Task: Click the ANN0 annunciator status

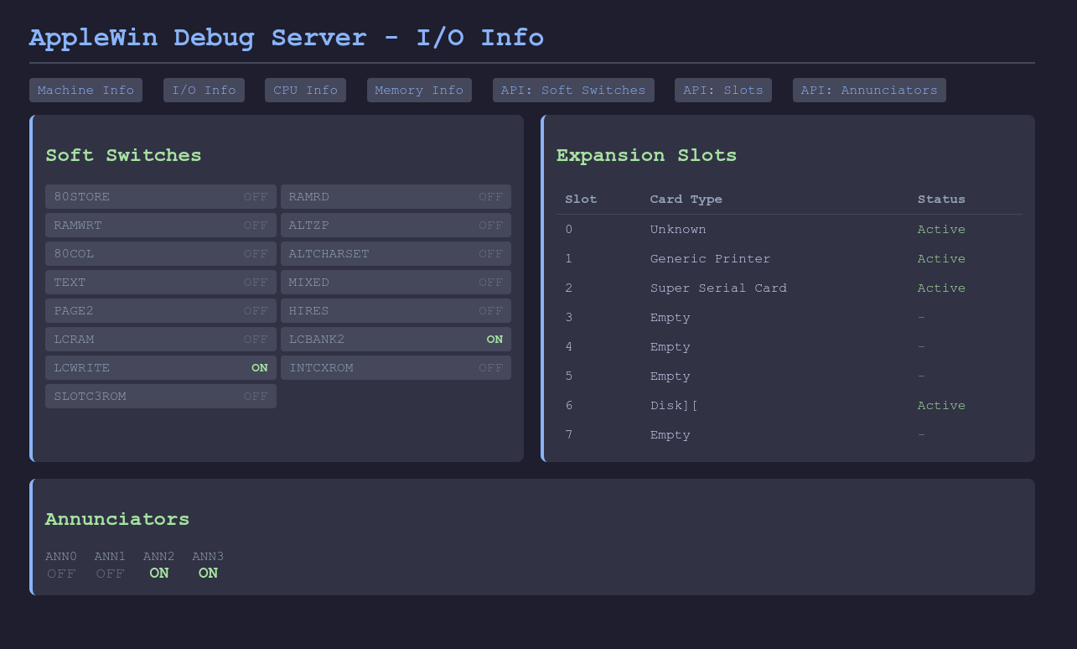Action: click(x=61, y=574)
